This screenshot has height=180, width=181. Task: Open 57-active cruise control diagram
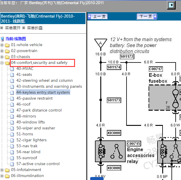click(38, 164)
